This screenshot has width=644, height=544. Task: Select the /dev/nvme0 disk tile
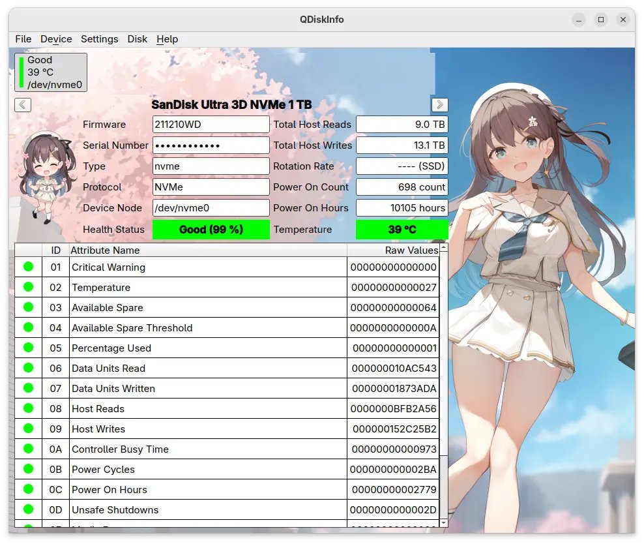click(x=51, y=72)
